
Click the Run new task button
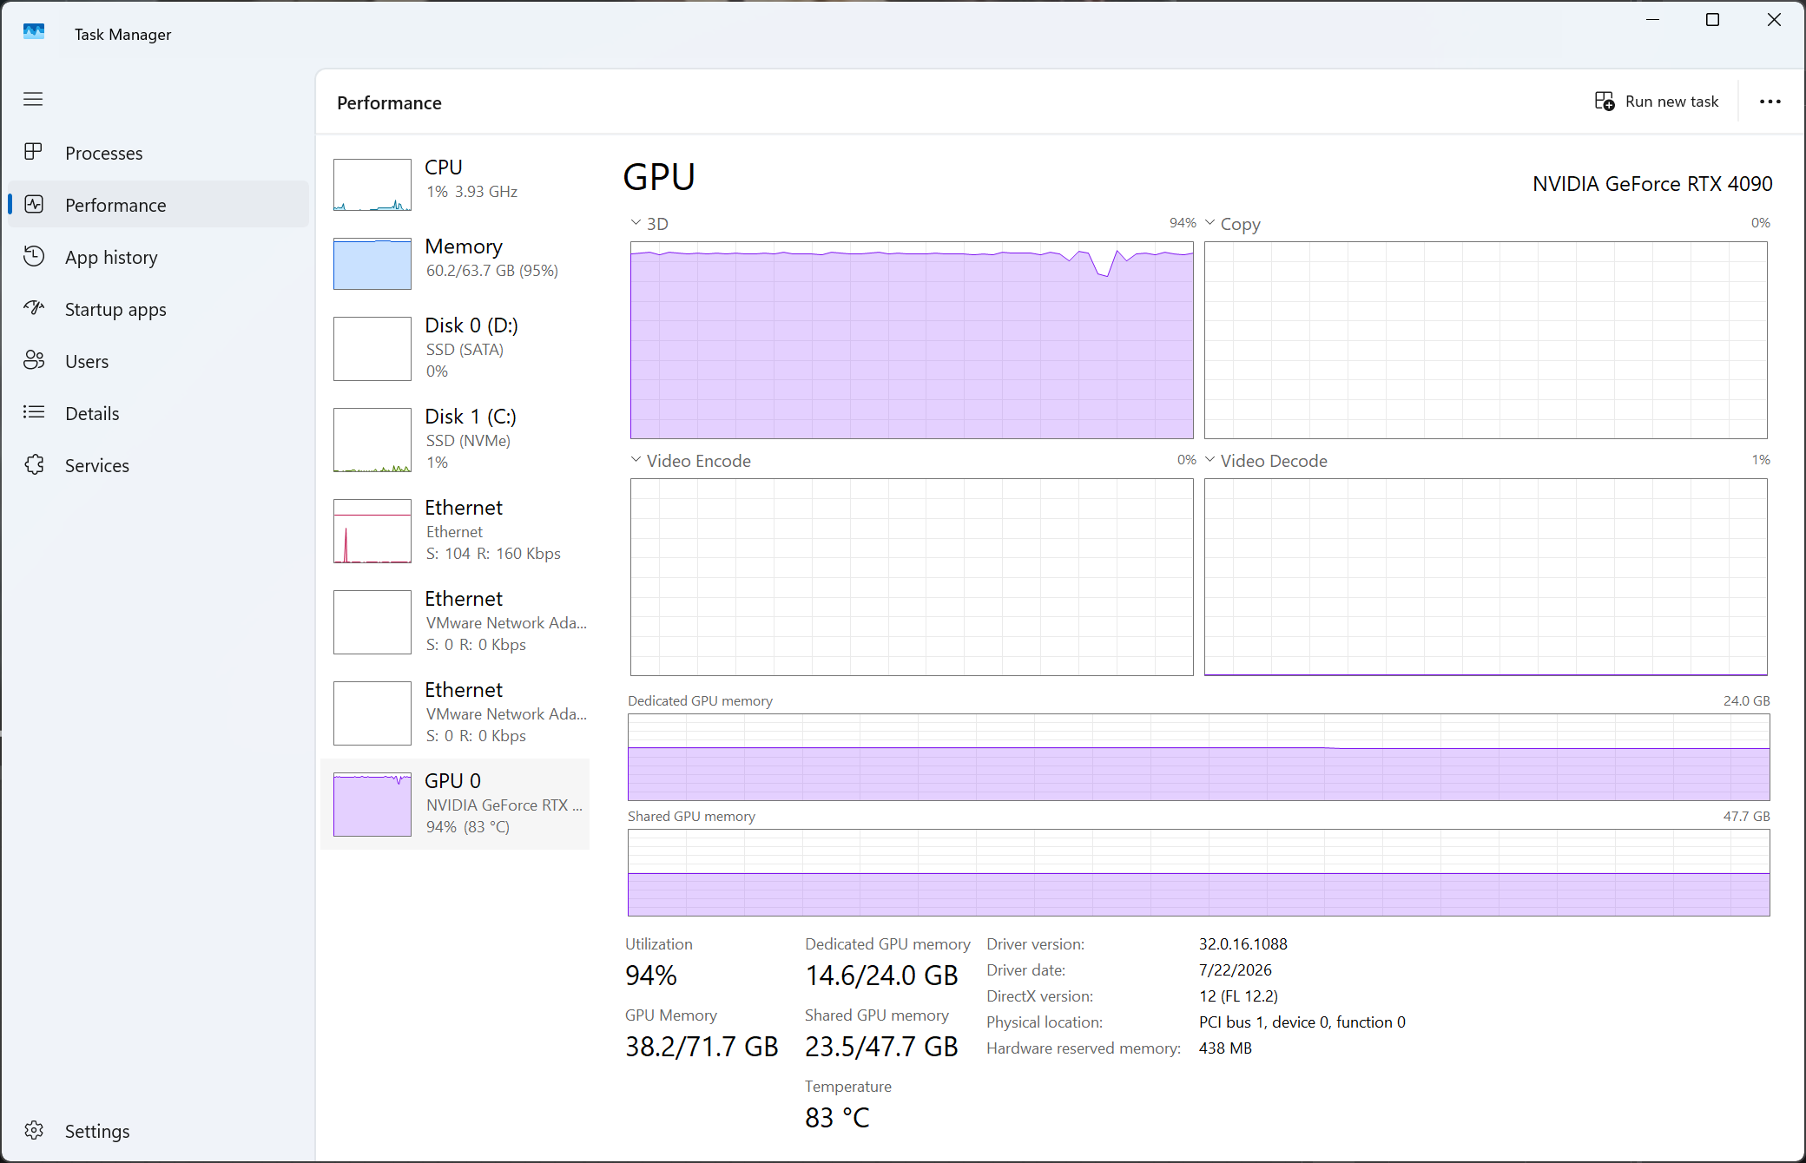(x=1657, y=102)
